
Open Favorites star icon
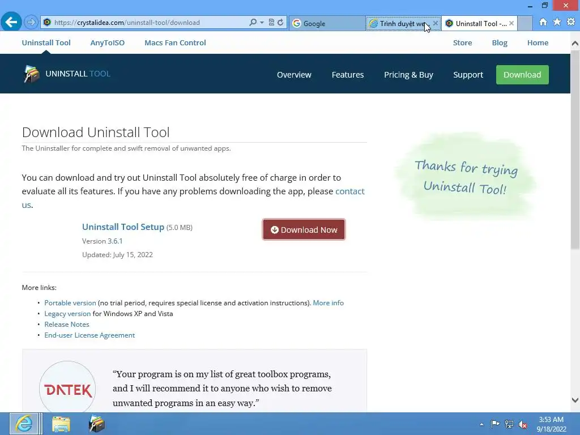click(x=557, y=22)
